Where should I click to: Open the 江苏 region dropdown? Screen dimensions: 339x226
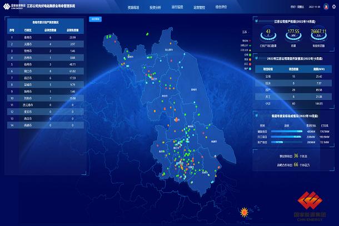coord(242,32)
